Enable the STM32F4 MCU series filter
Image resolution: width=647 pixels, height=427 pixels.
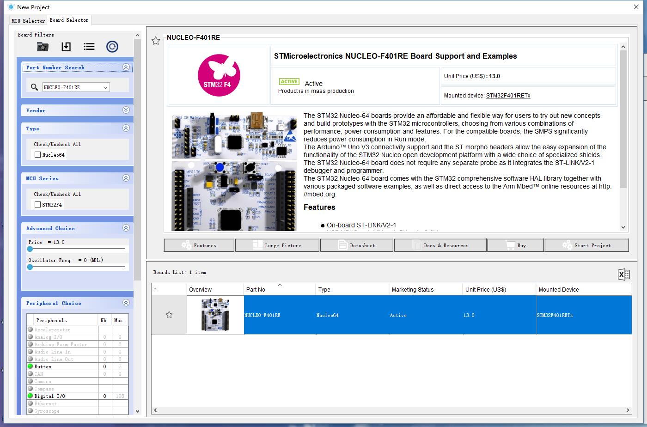38,204
